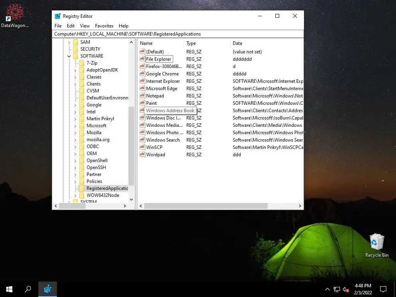Select the Recycle Bin desktop icon

377,245
